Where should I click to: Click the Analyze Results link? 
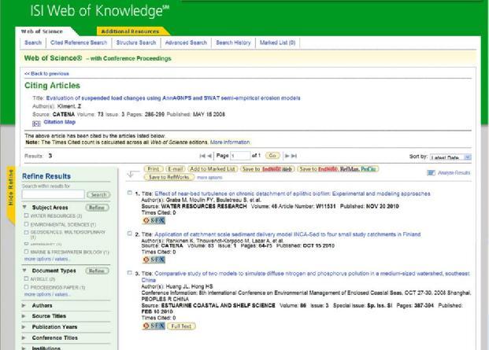pyautogui.click(x=454, y=173)
